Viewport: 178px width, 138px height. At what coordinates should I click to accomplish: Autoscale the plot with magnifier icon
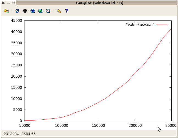tap(48, 11)
